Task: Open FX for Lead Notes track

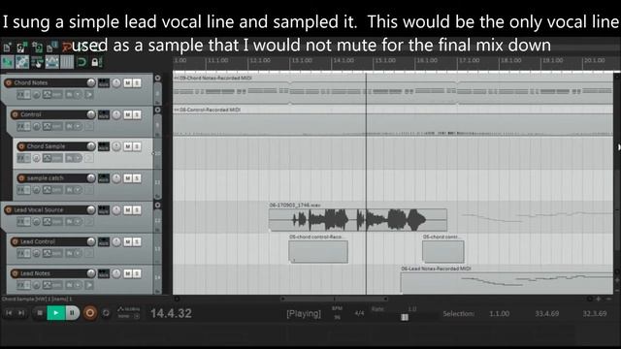Action: tap(20, 285)
